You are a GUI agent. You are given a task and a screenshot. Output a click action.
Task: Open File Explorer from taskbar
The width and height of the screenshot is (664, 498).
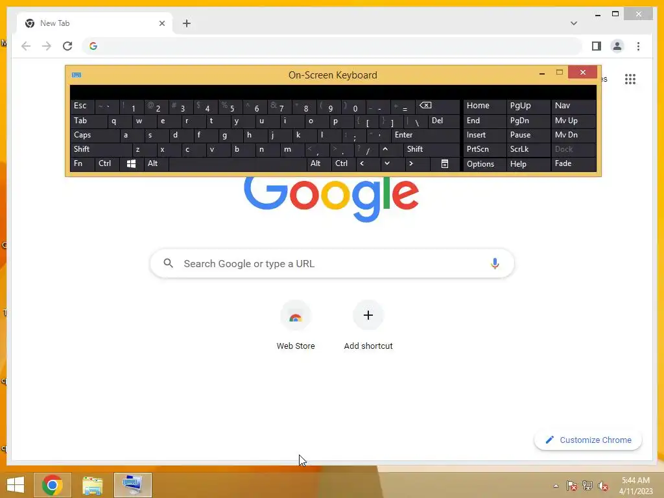[92, 485]
